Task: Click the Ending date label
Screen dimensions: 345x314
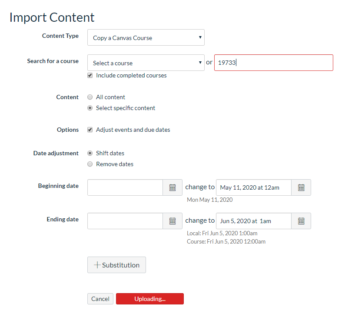Action: (x=63, y=219)
